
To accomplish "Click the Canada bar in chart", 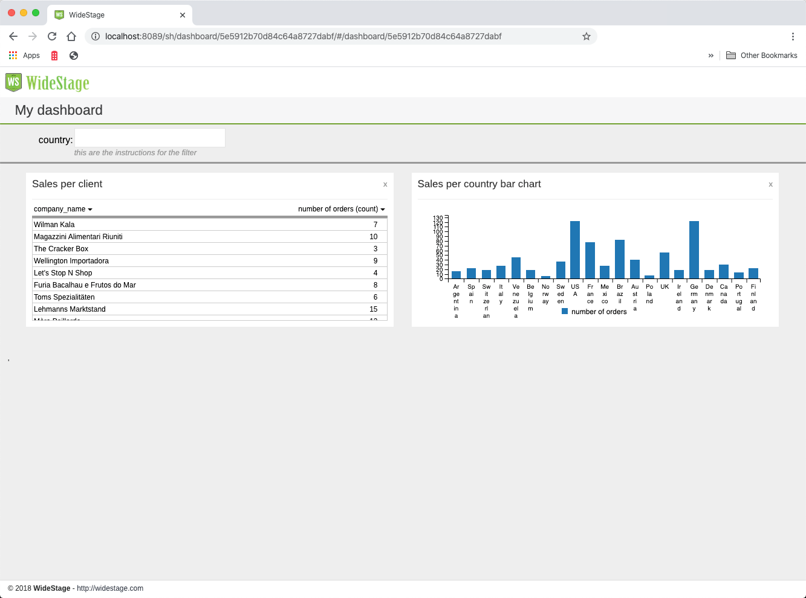I will click(724, 272).
